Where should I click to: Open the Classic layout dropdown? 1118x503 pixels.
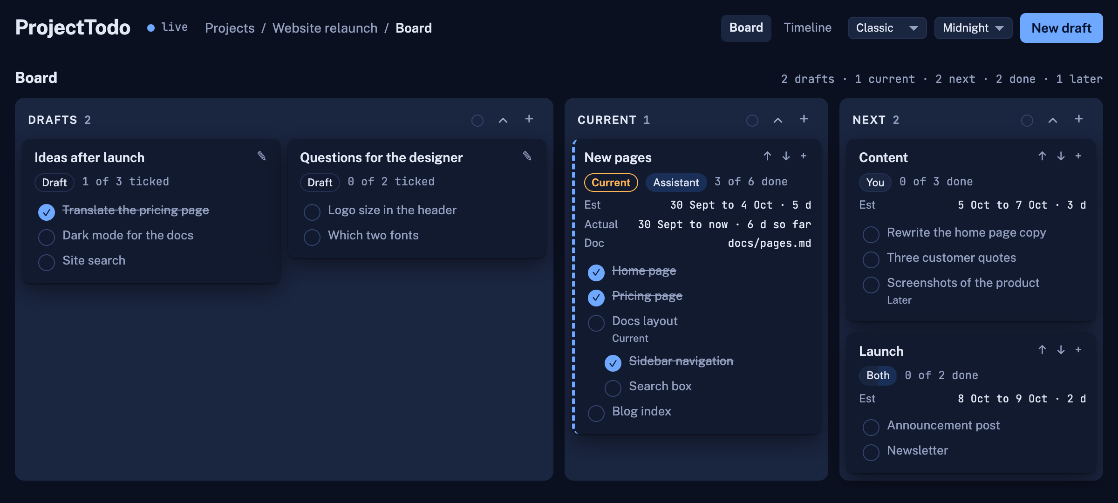pos(887,28)
